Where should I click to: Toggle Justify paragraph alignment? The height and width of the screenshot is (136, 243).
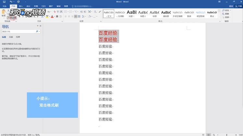point(76,17)
